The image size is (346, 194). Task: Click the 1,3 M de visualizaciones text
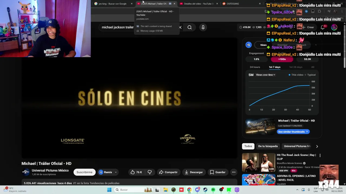[x=290, y=167]
